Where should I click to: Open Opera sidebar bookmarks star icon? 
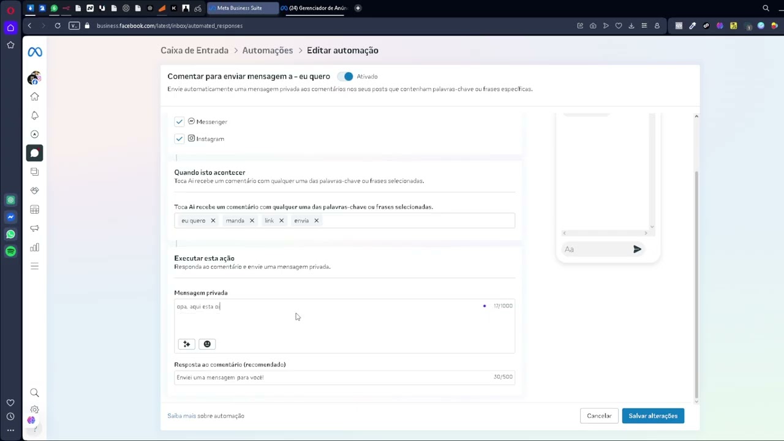(x=10, y=45)
